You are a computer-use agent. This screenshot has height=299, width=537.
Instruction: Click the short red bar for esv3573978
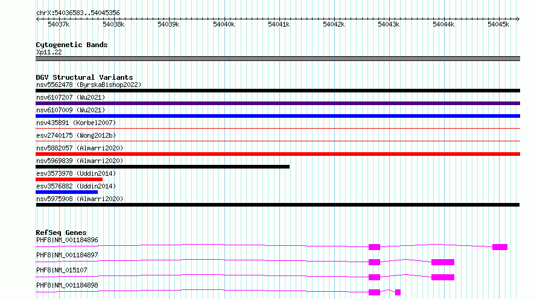69,179
